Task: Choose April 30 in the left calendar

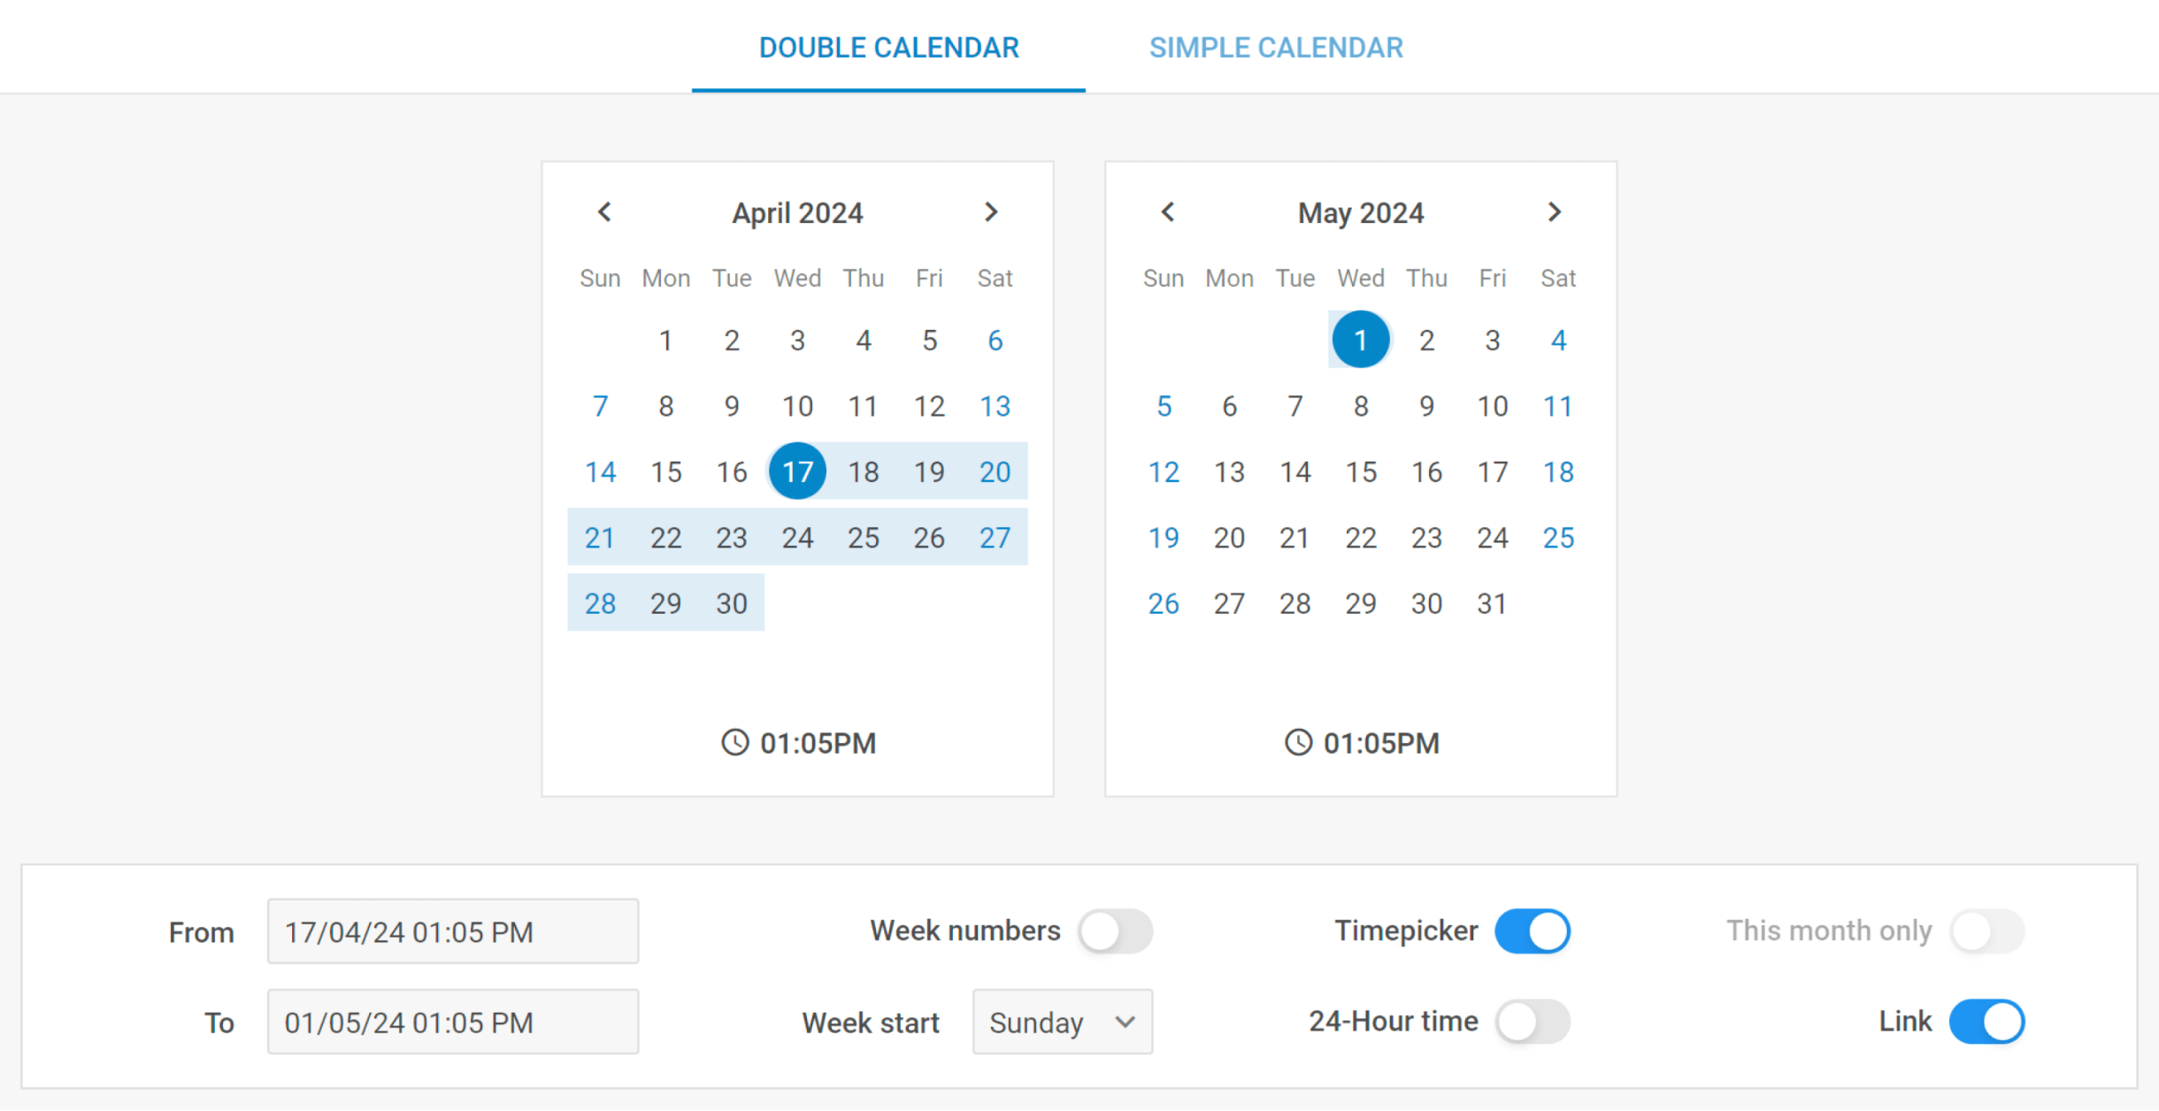Action: [x=732, y=603]
